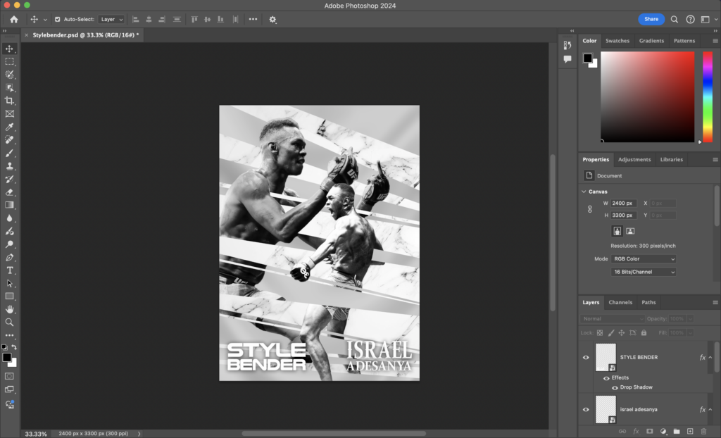Viewport: 721px width, 438px height.
Task: Select the Horizontal Type tool
Action: (x=9, y=270)
